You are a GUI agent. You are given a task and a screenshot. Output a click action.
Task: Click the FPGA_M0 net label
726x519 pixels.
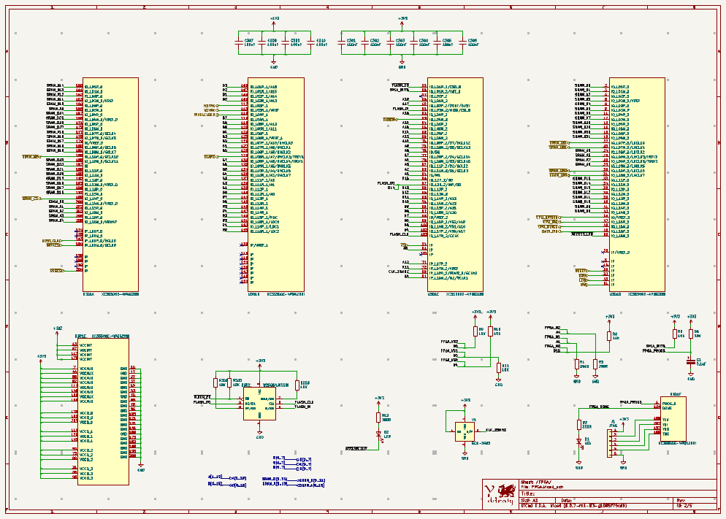552,346
